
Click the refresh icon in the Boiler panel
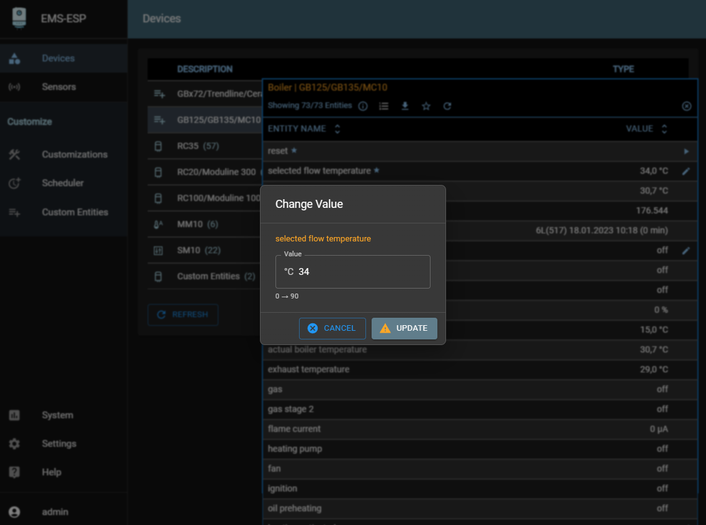pos(447,106)
